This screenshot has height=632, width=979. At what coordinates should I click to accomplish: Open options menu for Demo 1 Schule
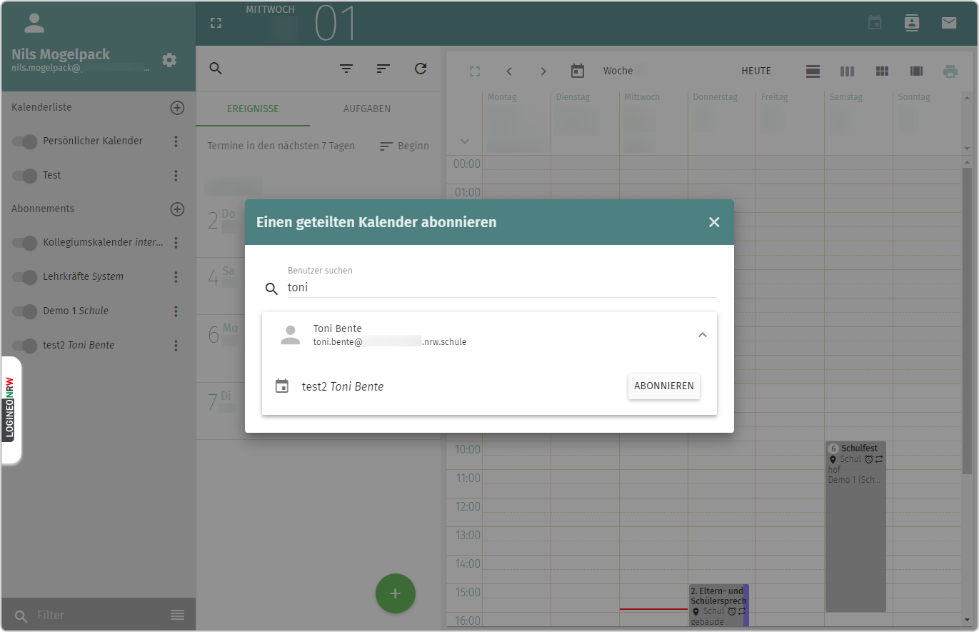click(176, 311)
